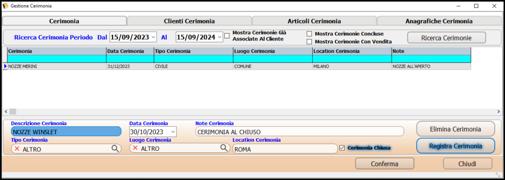505x180 pixels.
Task: Sort by the Note column header
Action: point(431,51)
